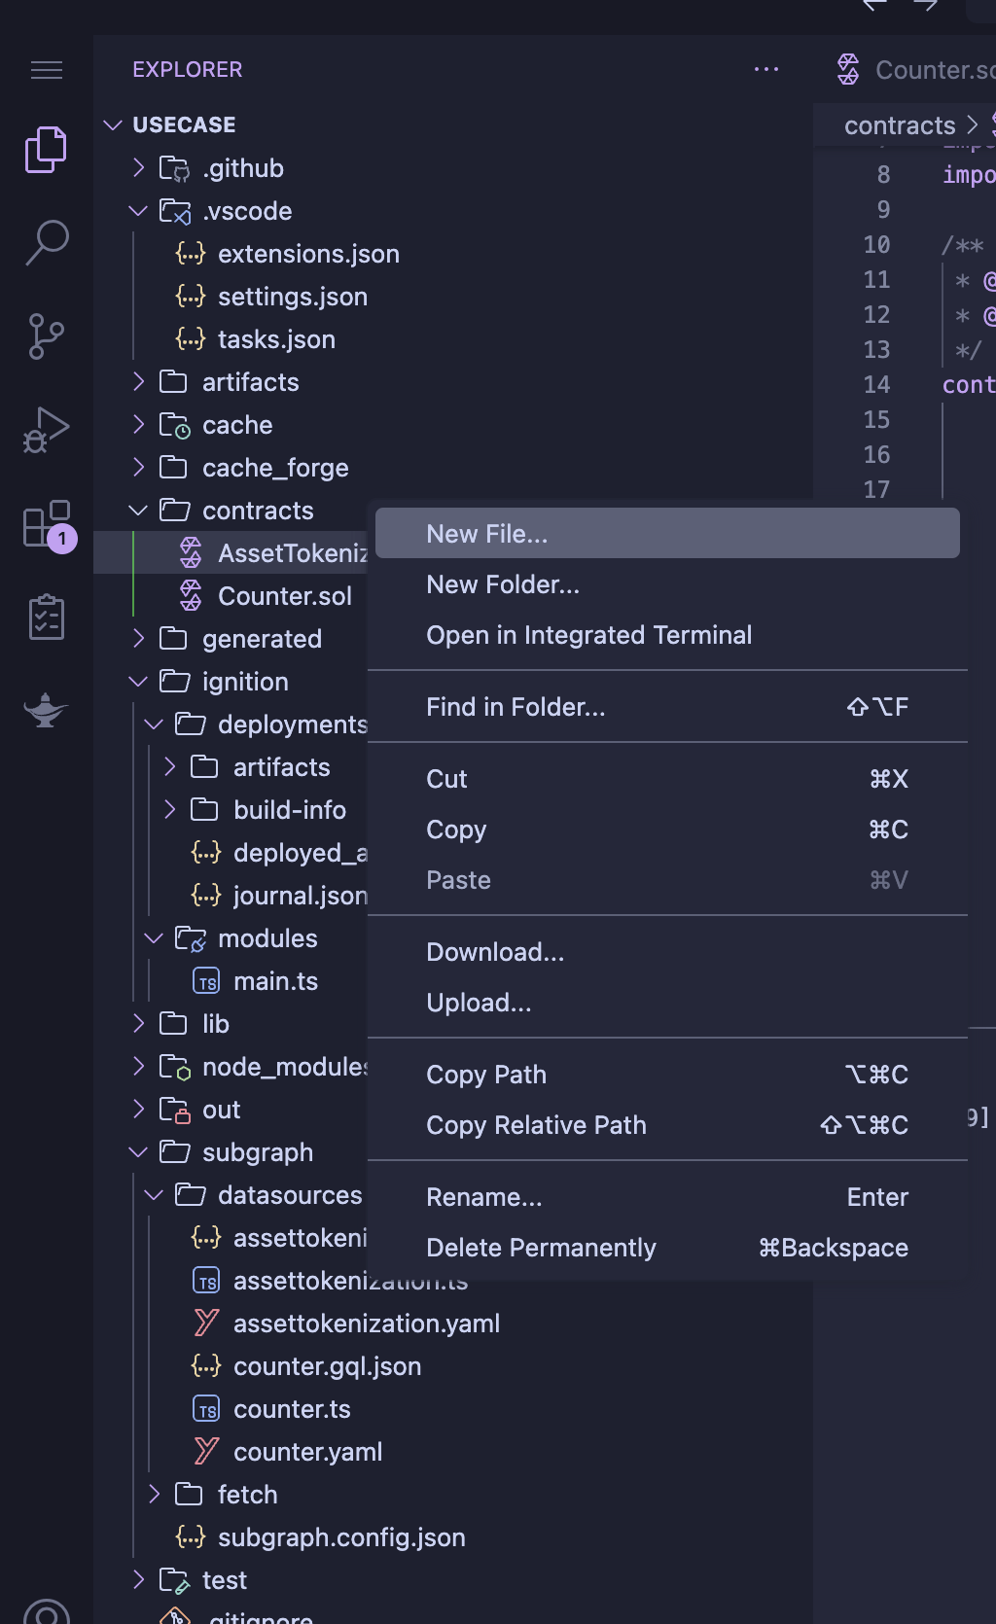The width and height of the screenshot is (996, 1624).
Task: Click Counter.sol Solidity file icon
Action: coord(191,596)
